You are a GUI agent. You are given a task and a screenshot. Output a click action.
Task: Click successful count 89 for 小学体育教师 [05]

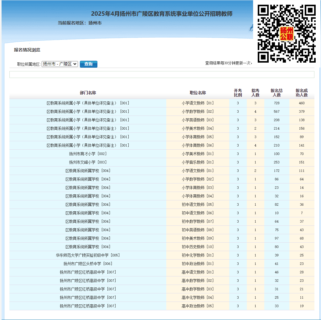(302, 137)
